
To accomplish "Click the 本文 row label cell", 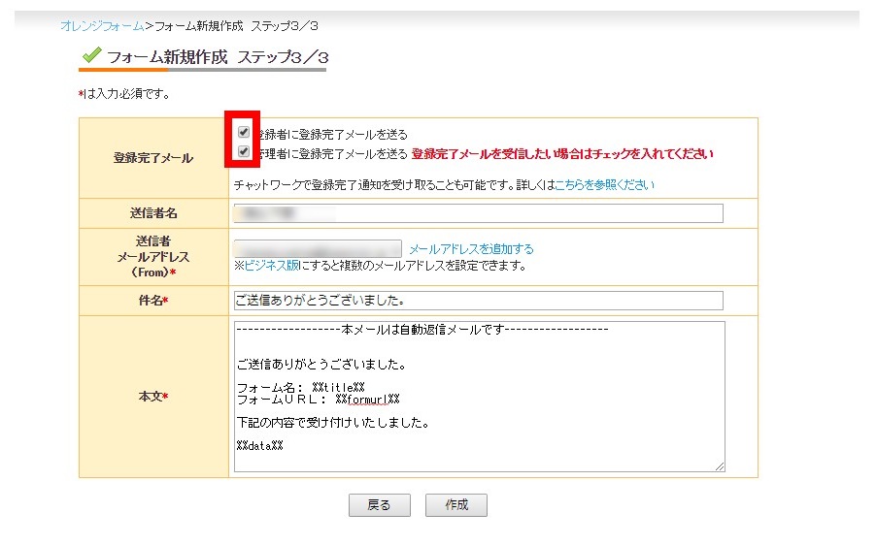I will [x=153, y=397].
